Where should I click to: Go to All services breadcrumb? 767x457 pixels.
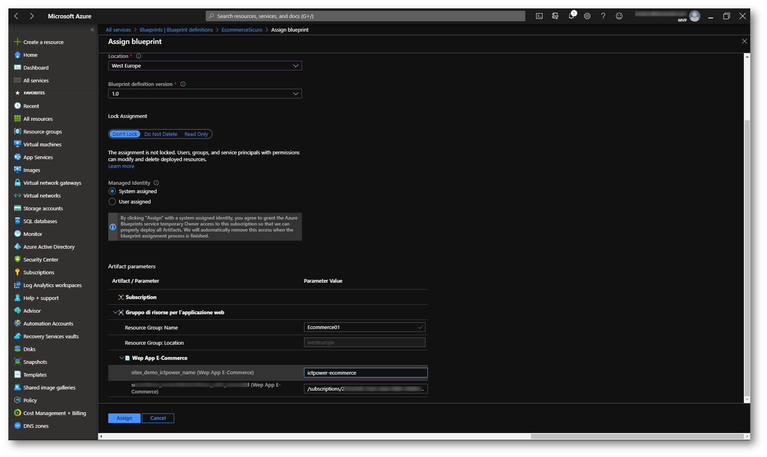(x=118, y=30)
